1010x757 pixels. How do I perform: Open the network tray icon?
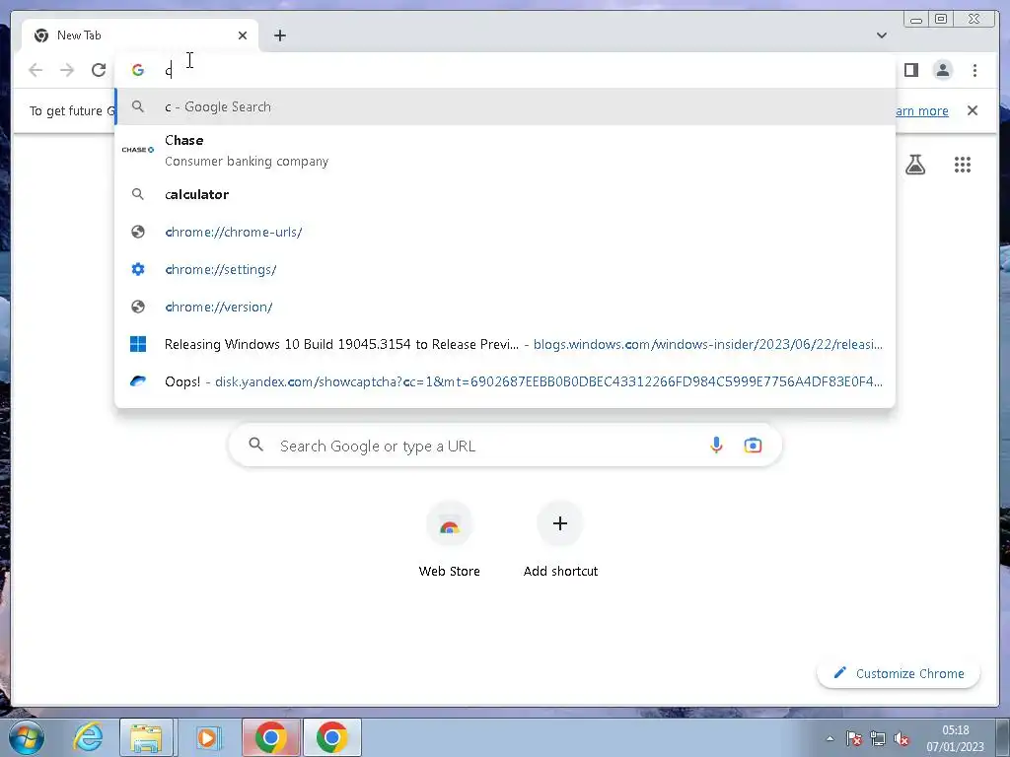tap(877, 738)
